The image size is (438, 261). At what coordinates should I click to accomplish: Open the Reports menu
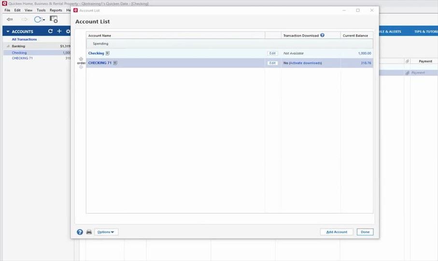tap(56, 10)
